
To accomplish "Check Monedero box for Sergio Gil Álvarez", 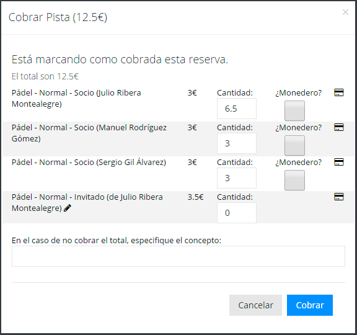I will click(x=294, y=180).
